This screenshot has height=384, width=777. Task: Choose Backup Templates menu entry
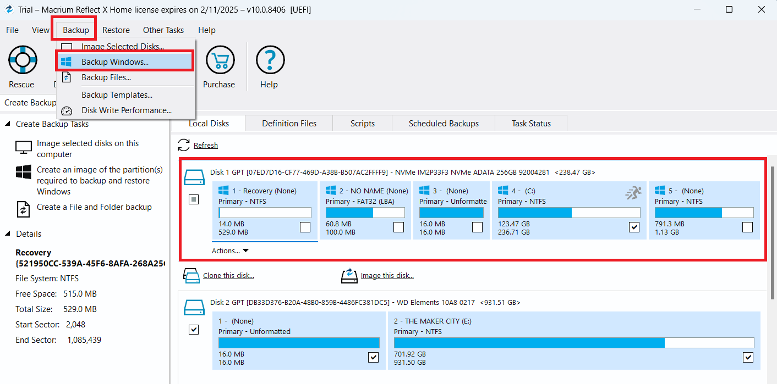click(x=125, y=95)
